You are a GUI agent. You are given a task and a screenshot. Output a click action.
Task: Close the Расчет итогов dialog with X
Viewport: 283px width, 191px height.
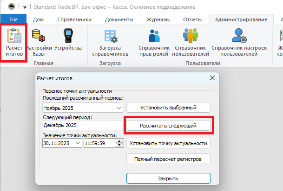(x=212, y=78)
